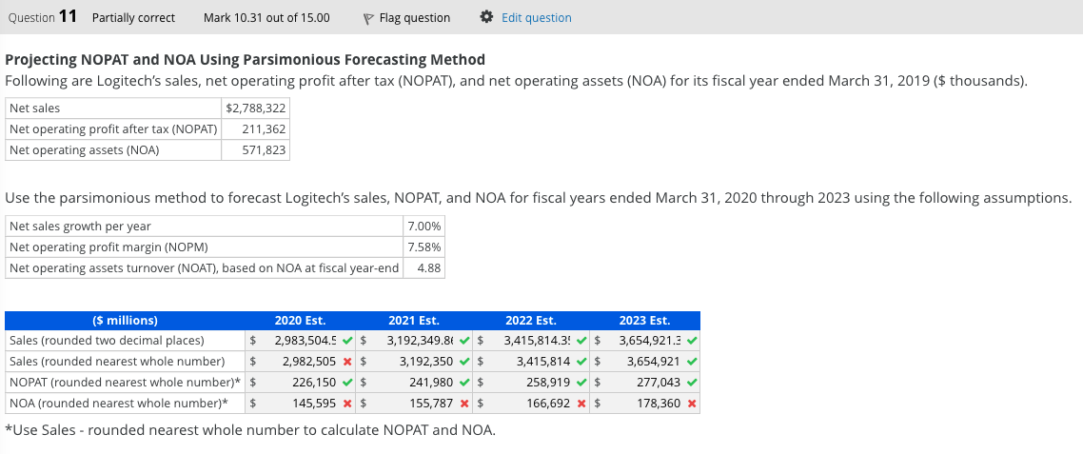The width and height of the screenshot is (1083, 454).
Task: Click the NOPAT value 211,362
Action: [x=256, y=129]
